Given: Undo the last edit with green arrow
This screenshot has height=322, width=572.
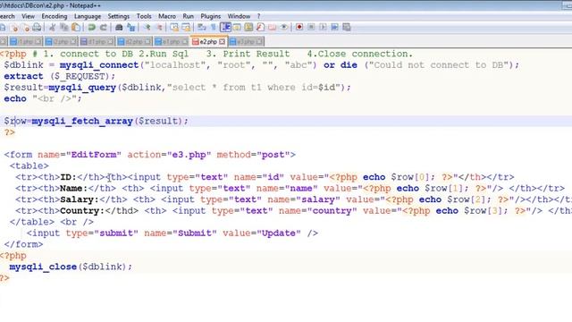Looking at the screenshot, I should pos(91,28).
